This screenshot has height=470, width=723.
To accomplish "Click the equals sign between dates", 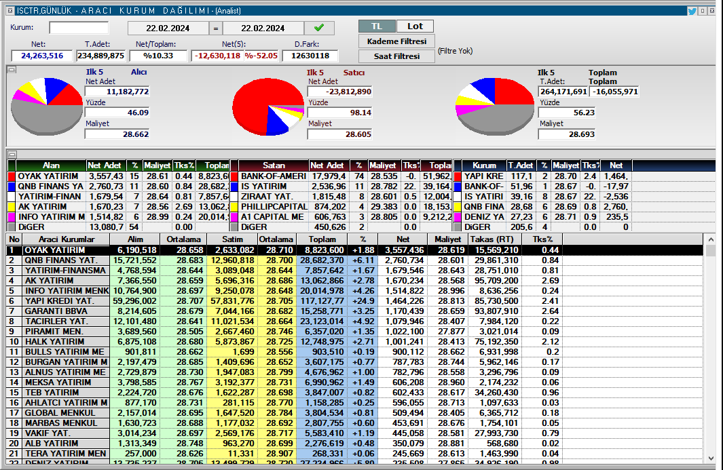I will click(215, 28).
